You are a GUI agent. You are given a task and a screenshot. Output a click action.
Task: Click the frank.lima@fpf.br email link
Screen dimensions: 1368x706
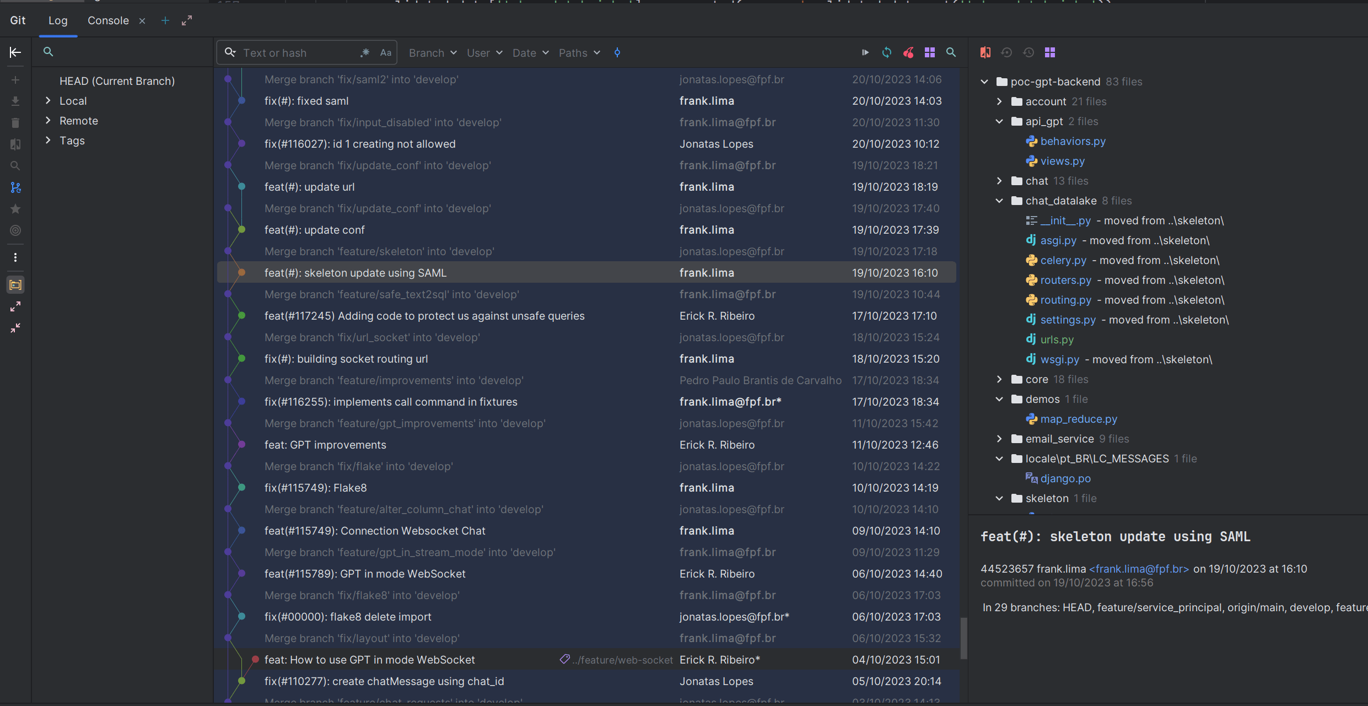1139,569
